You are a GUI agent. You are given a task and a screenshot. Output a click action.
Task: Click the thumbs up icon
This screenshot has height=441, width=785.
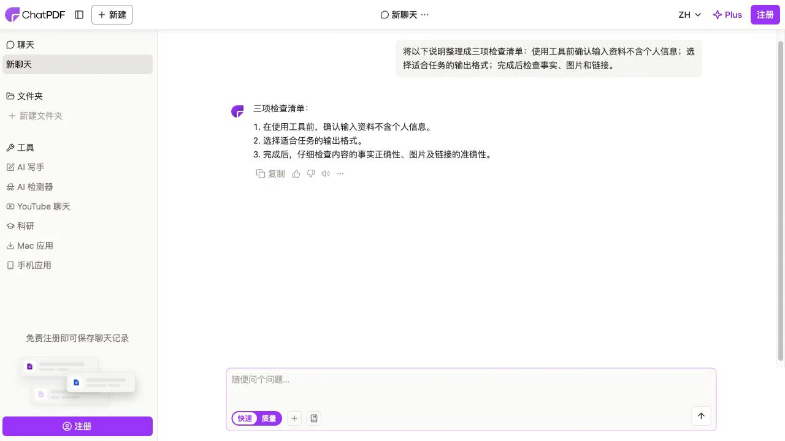tap(296, 173)
